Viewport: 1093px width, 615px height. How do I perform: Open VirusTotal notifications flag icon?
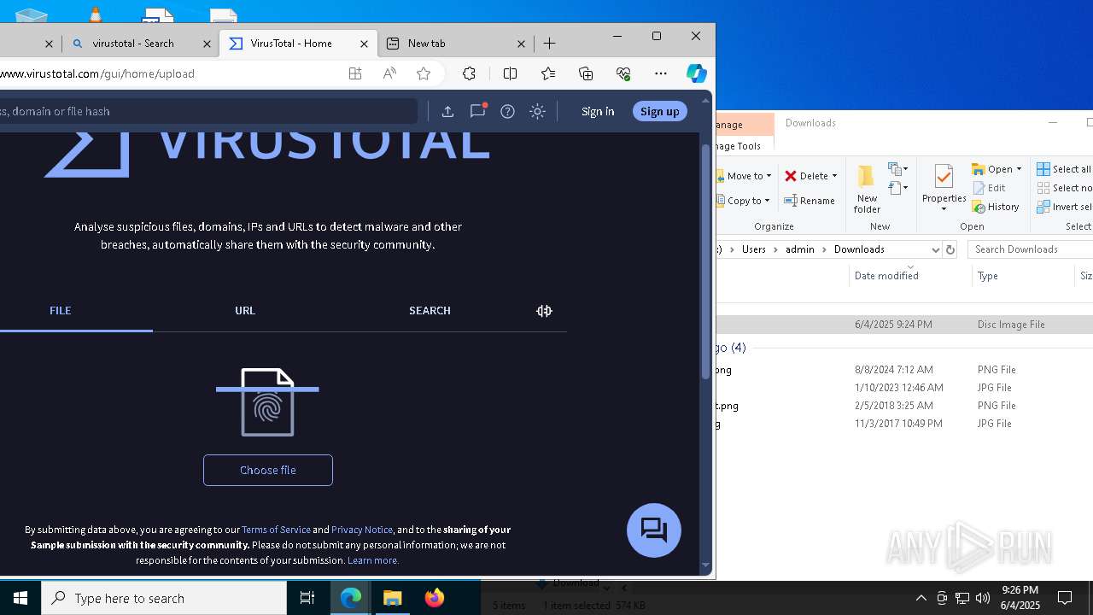coord(477,111)
